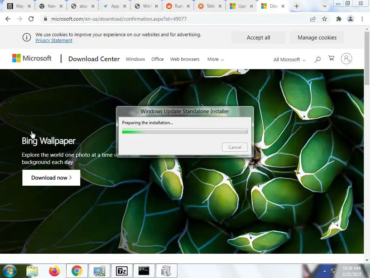Viewport: 370px width, 278px height.
Task: Switch to the New tab
Action: (51, 6)
